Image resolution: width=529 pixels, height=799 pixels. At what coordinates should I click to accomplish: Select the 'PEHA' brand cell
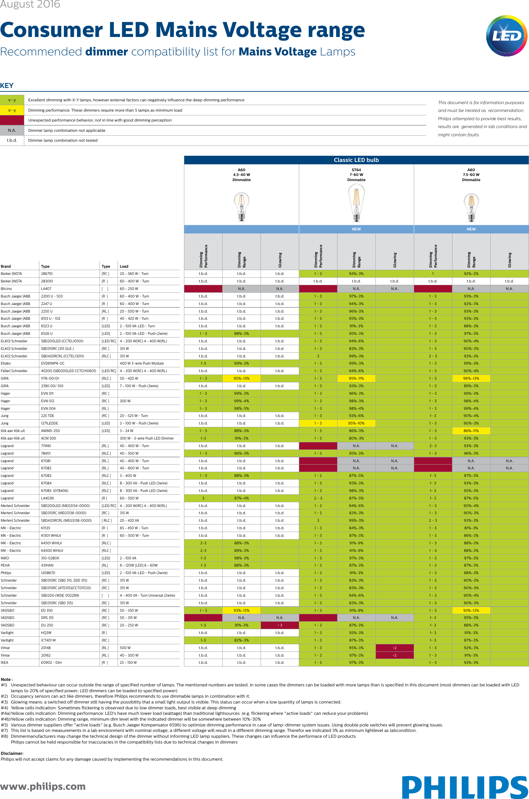point(5,565)
